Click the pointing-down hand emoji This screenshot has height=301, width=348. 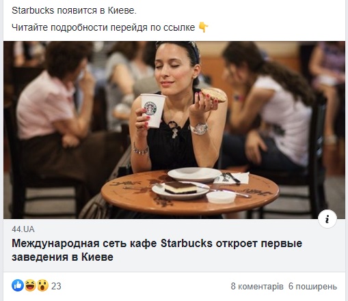[203, 27]
